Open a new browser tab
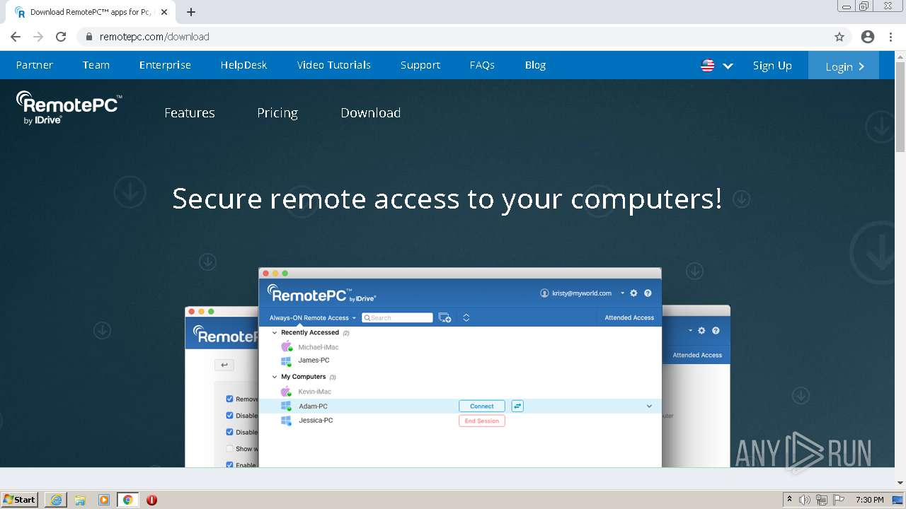The width and height of the screenshot is (906, 509). pyautogui.click(x=191, y=12)
